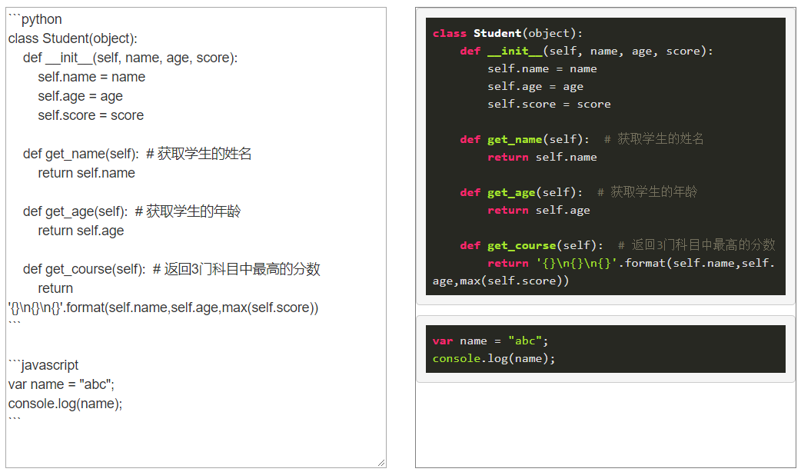Click "self.age = age" in the dark preview
The height and width of the screenshot is (472, 801).
point(535,86)
